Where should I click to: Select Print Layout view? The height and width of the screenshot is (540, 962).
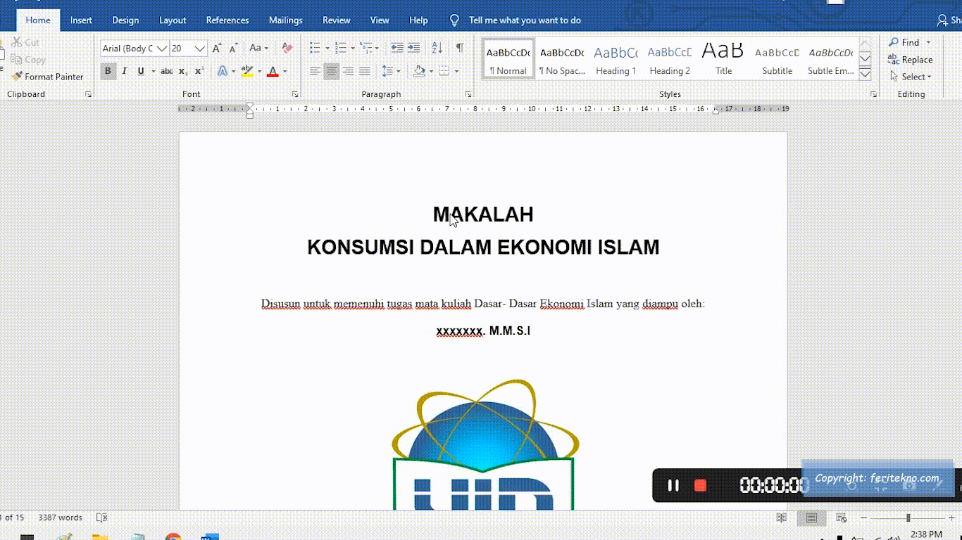coord(812,517)
